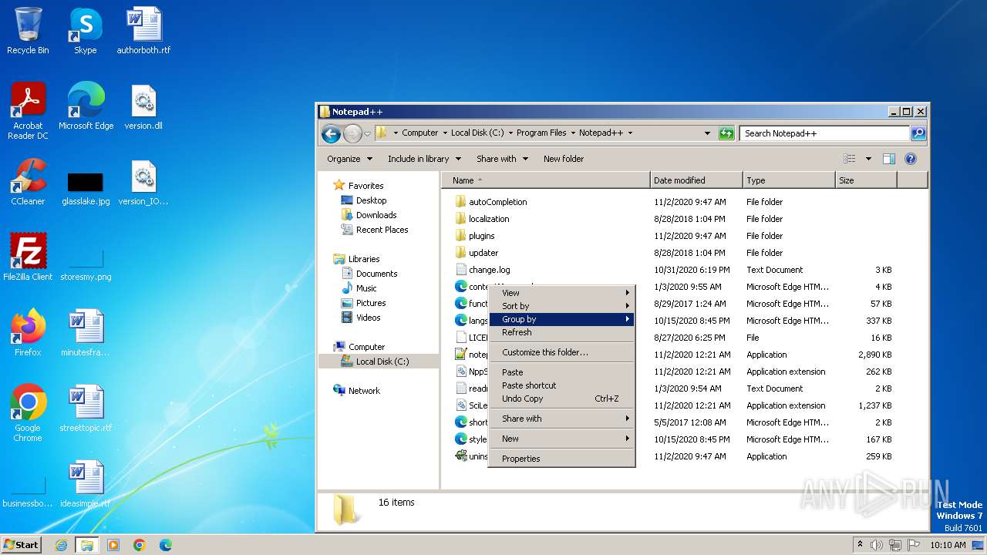Click the Chrome taskbar icon
The width and height of the screenshot is (987, 555).
140,545
